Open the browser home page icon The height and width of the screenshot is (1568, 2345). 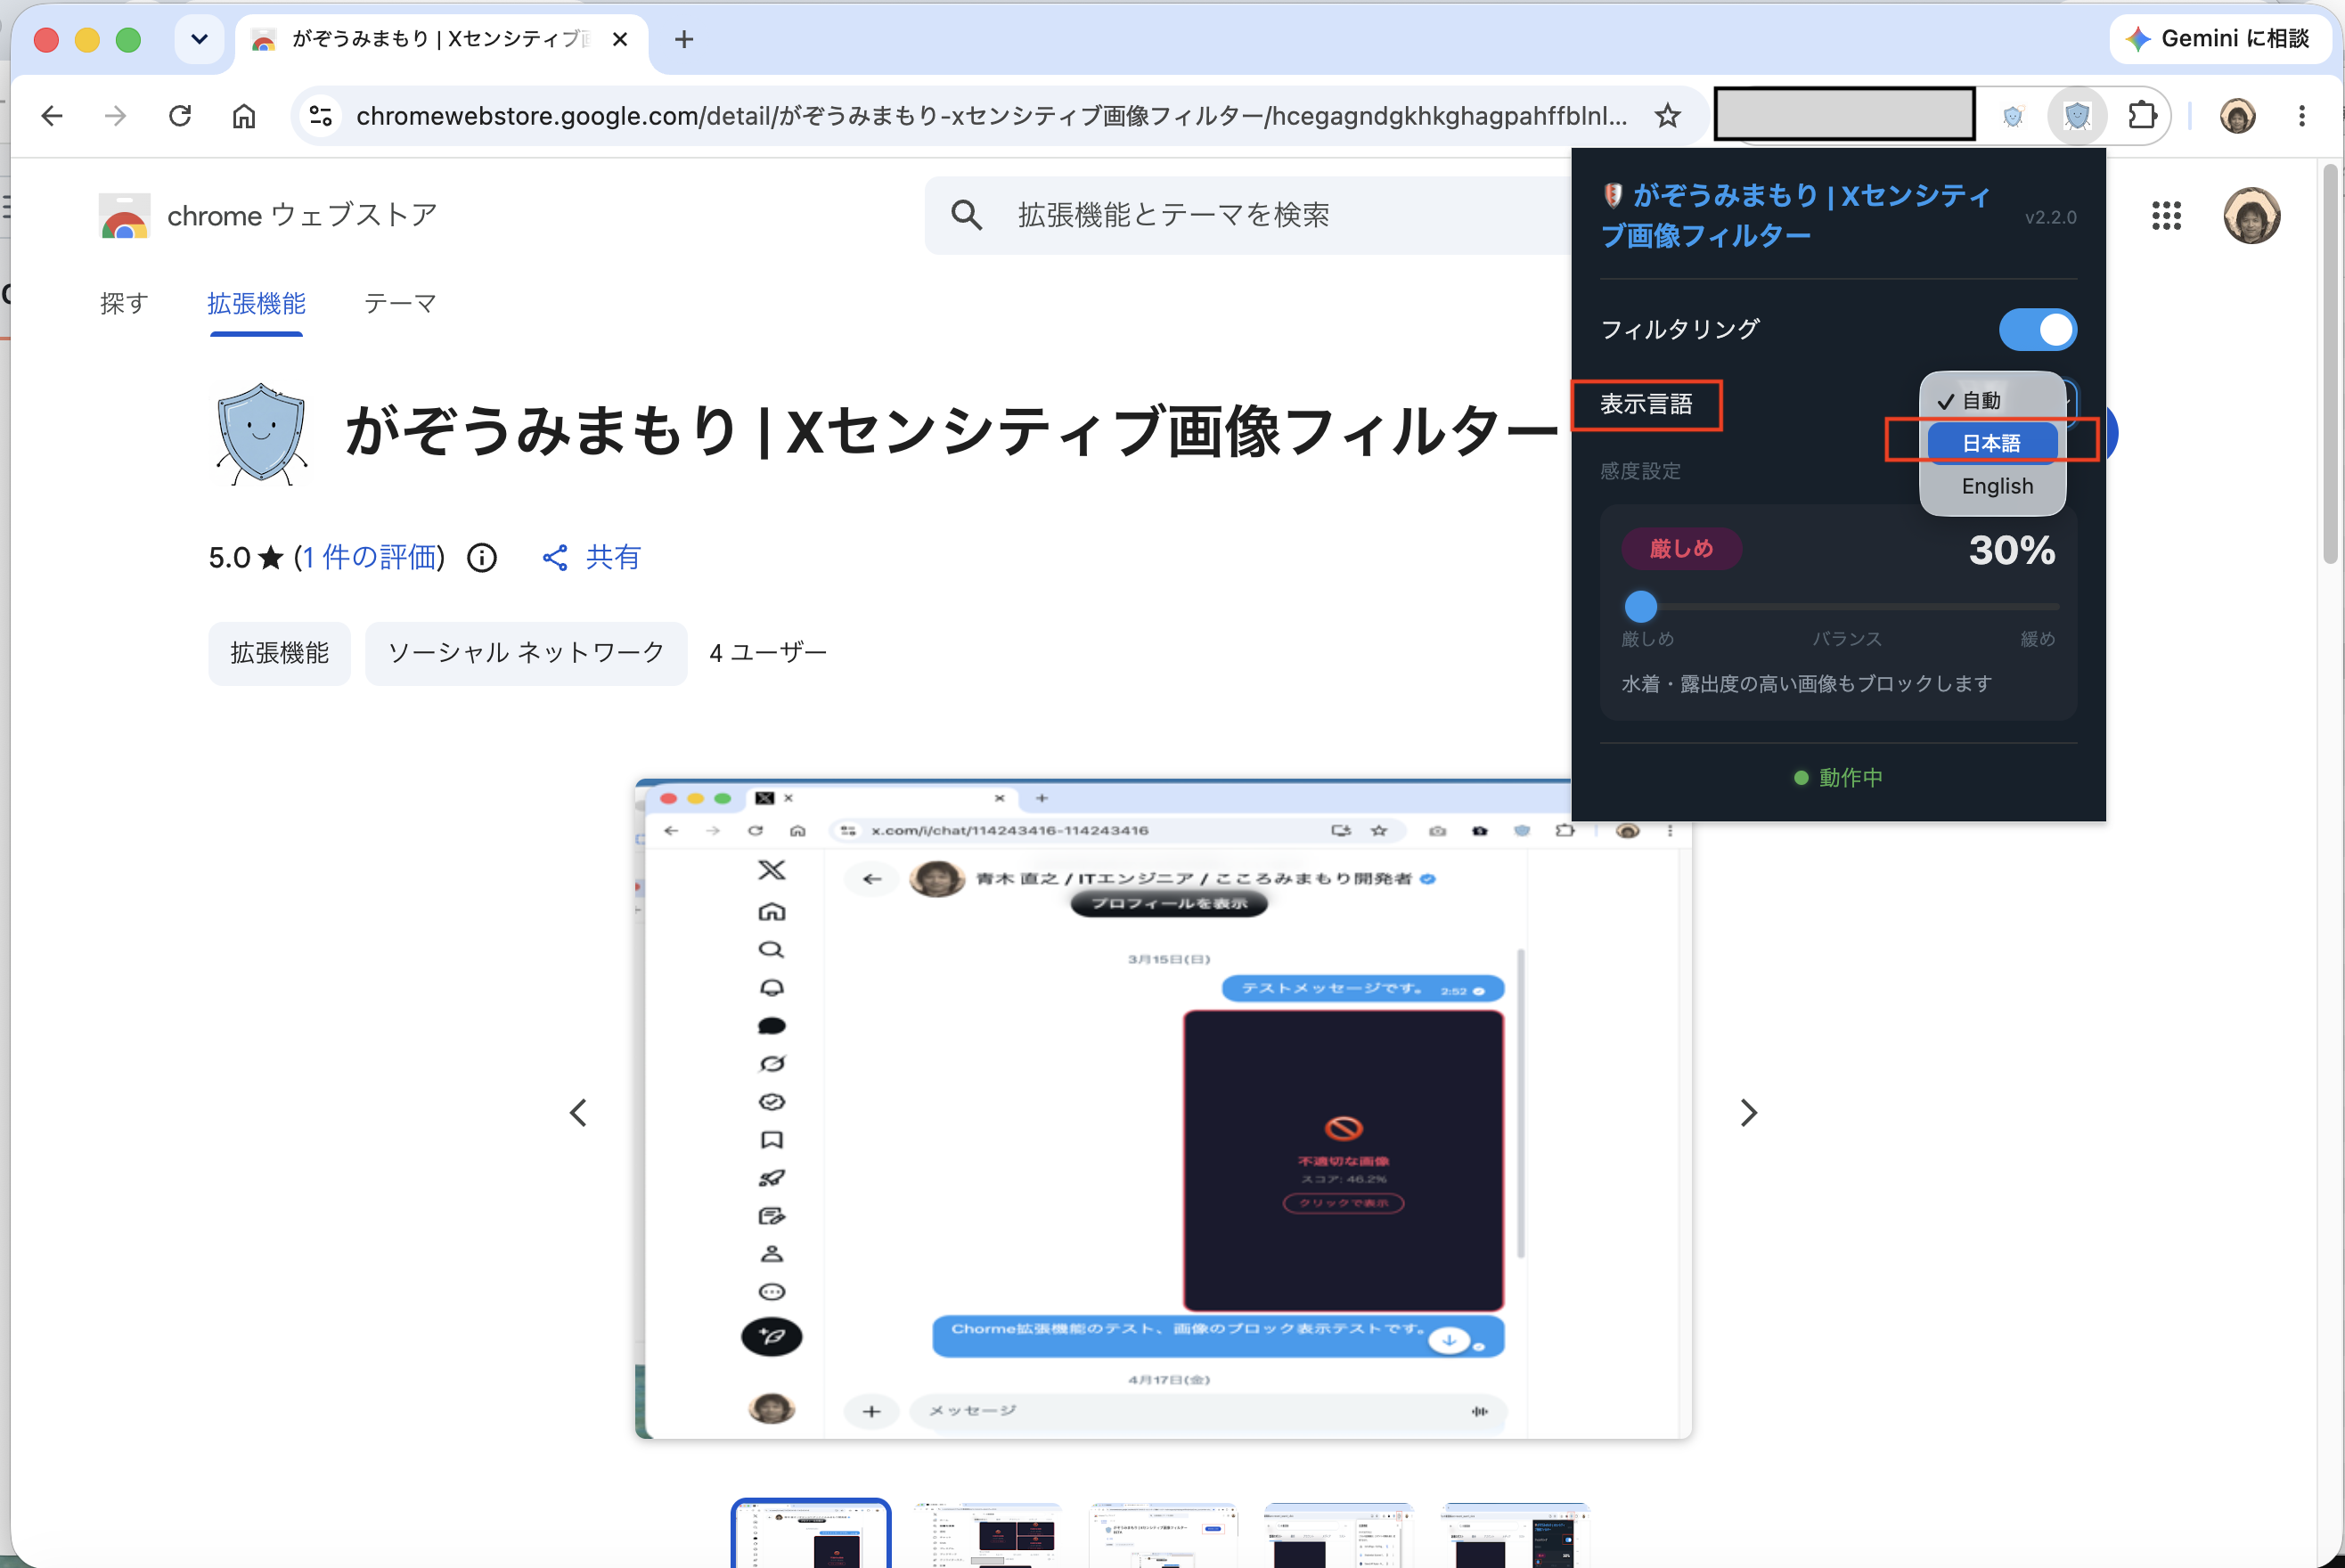click(244, 116)
